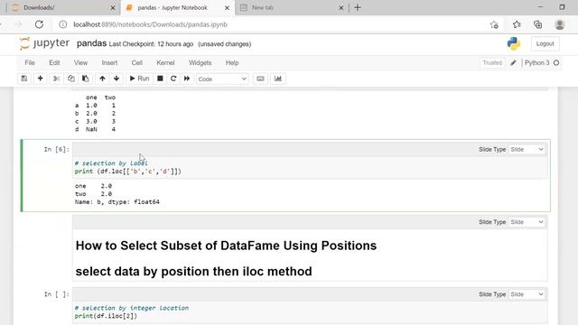
Task: Copy selected cells icon
Action: (70, 79)
